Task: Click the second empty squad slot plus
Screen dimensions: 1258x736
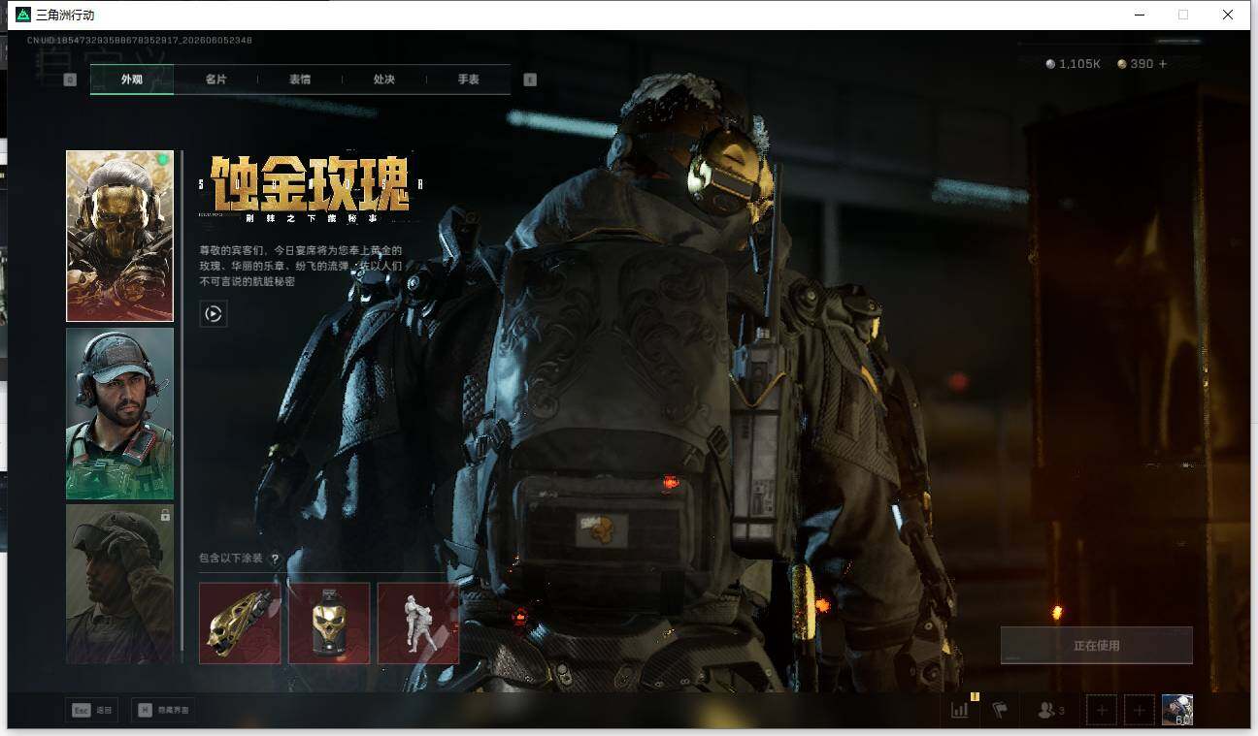Action: pos(1140,711)
